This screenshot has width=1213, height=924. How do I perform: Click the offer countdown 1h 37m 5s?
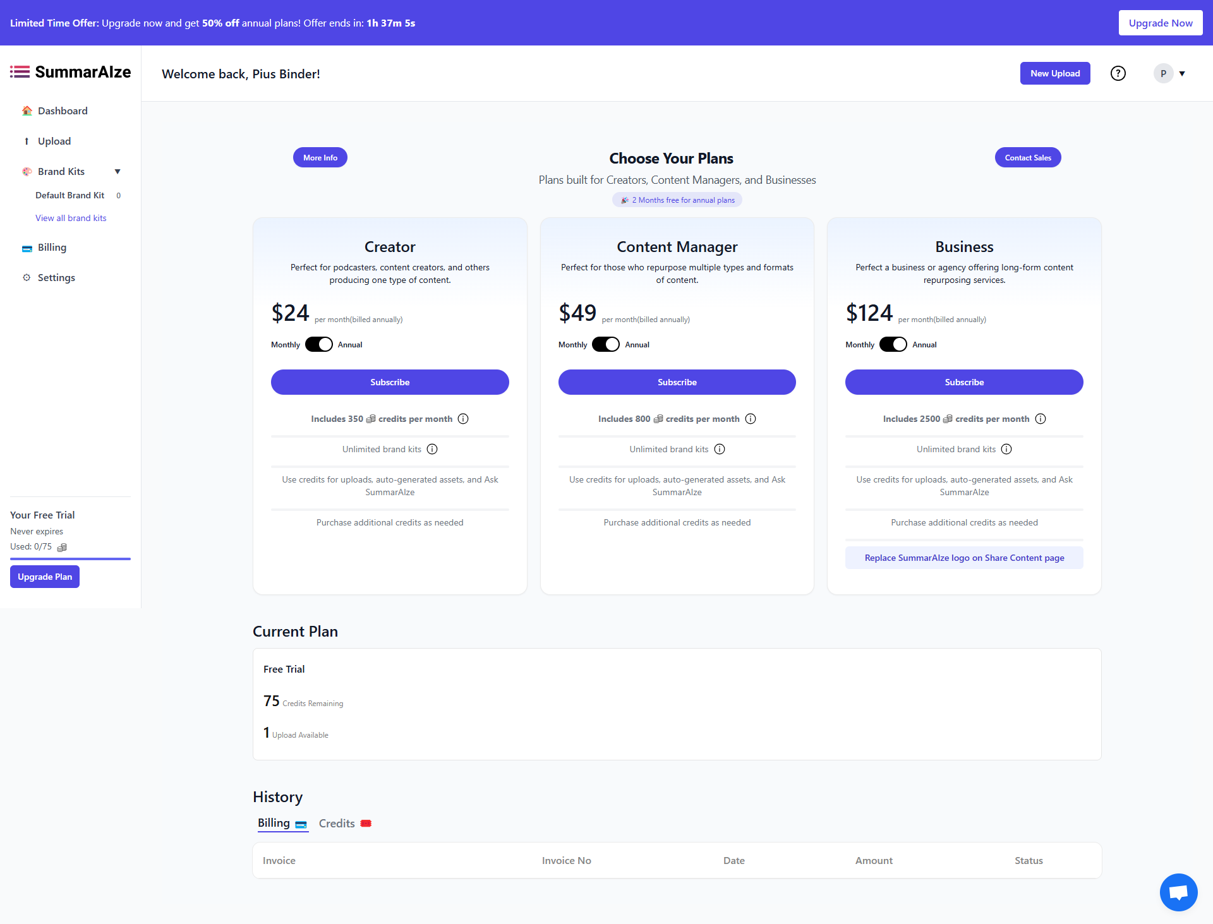[391, 23]
